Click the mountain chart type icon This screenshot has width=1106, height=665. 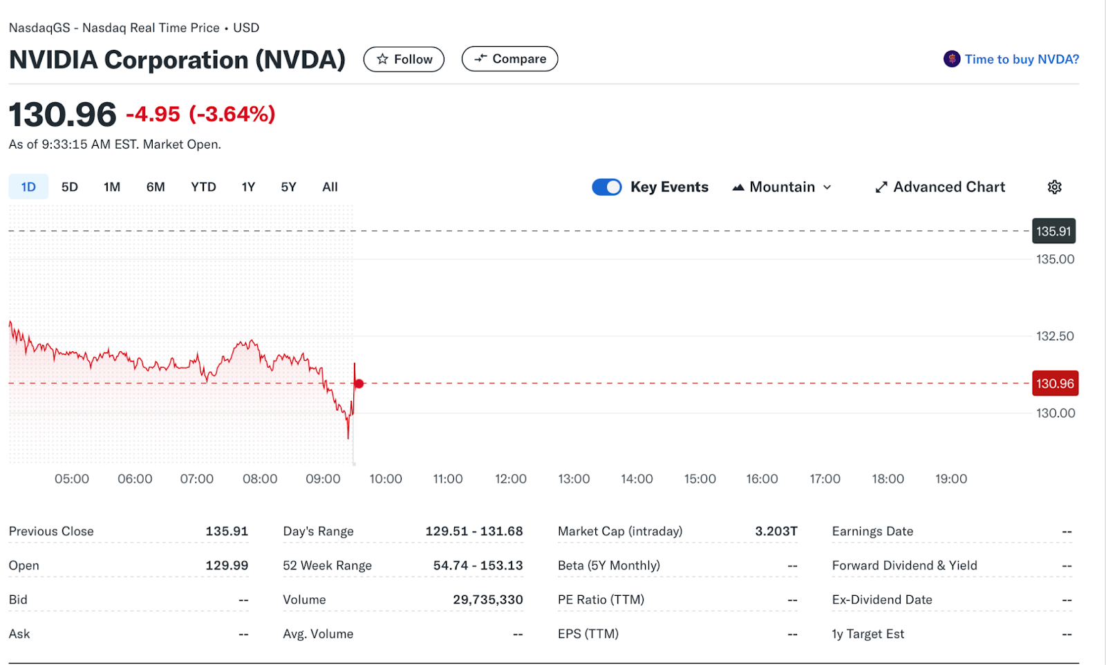pyautogui.click(x=738, y=187)
